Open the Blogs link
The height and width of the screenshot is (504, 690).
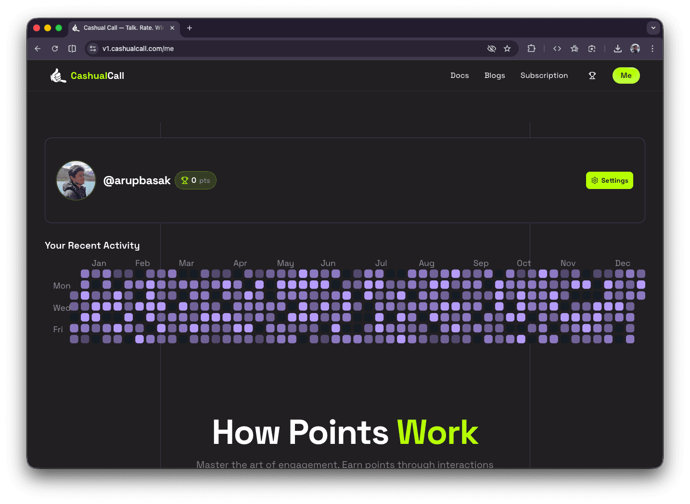click(x=495, y=76)
